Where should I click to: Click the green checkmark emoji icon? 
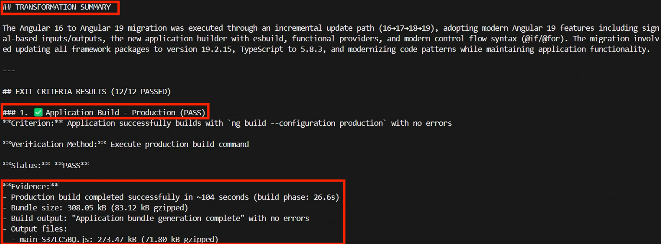(x=39, y=112)
